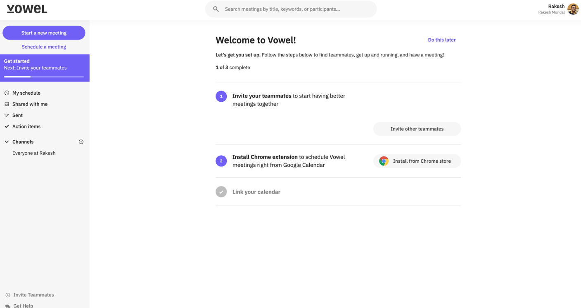Image resolution: width=581 pixels, height=308 pixels.
Task: Open the Everyone at Rakesh channel
Action: (34, 153)
